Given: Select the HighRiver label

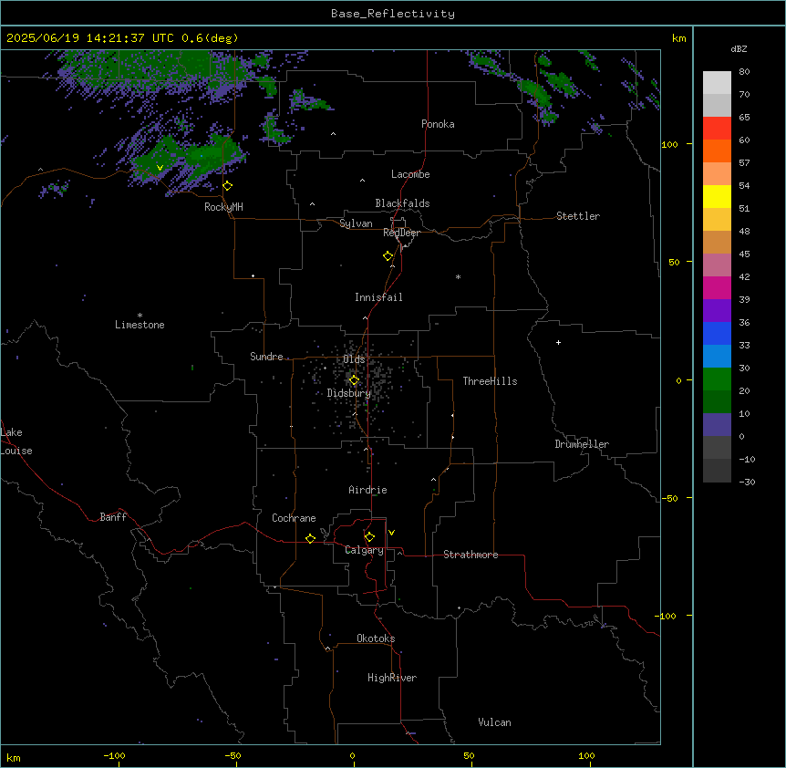Looking at the screenshot, I should tap(392, 678).
